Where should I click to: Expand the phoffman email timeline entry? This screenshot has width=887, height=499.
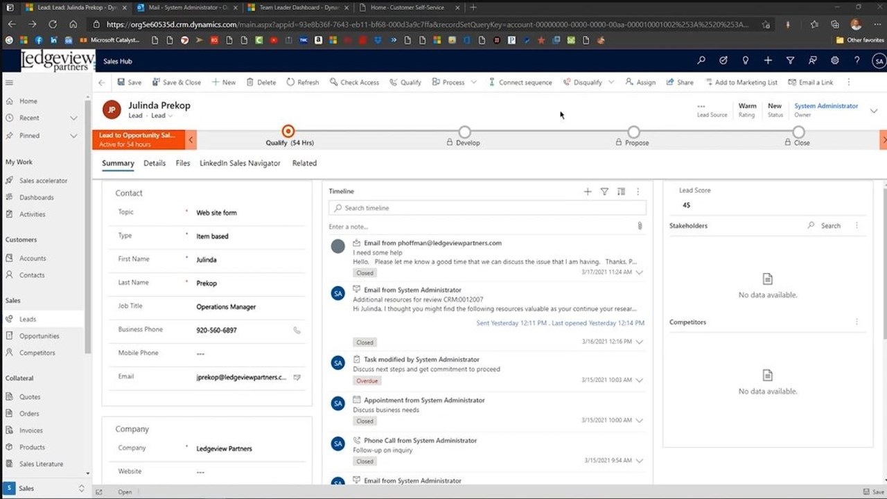[x=639, y=272]
